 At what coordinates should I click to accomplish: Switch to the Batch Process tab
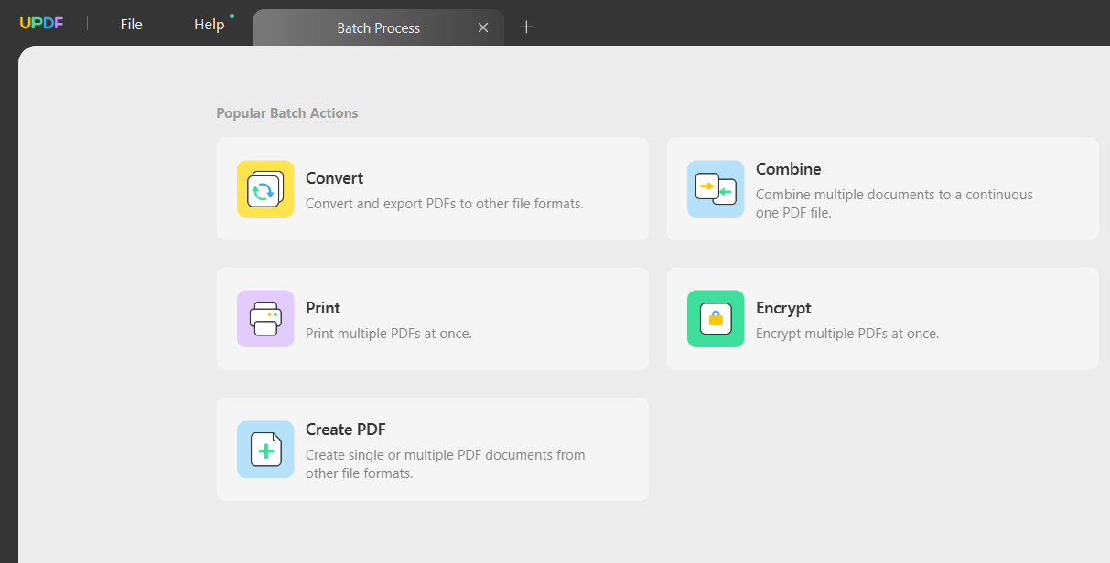[x=378, y=27]
